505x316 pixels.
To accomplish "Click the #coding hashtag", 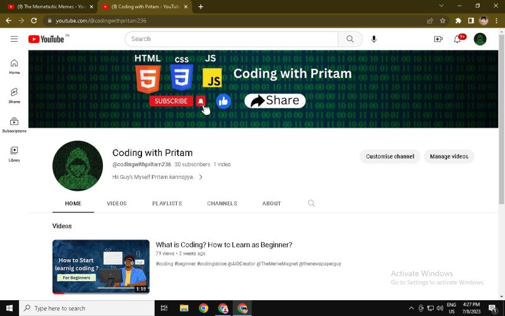I will (164, 264).
